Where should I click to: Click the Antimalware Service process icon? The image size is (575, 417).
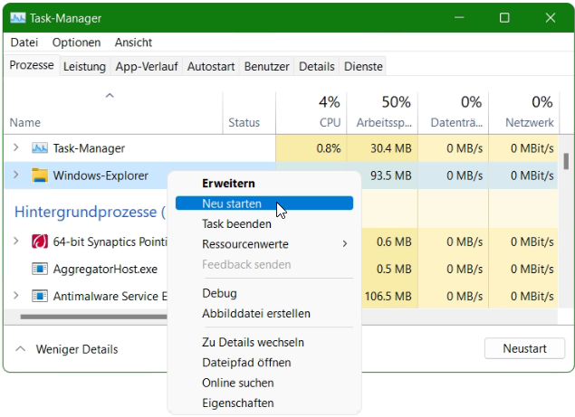point(40,296)
